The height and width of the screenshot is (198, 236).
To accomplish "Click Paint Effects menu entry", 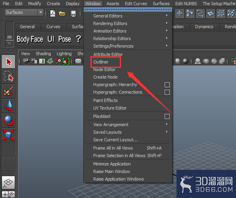I will [106, 100].
